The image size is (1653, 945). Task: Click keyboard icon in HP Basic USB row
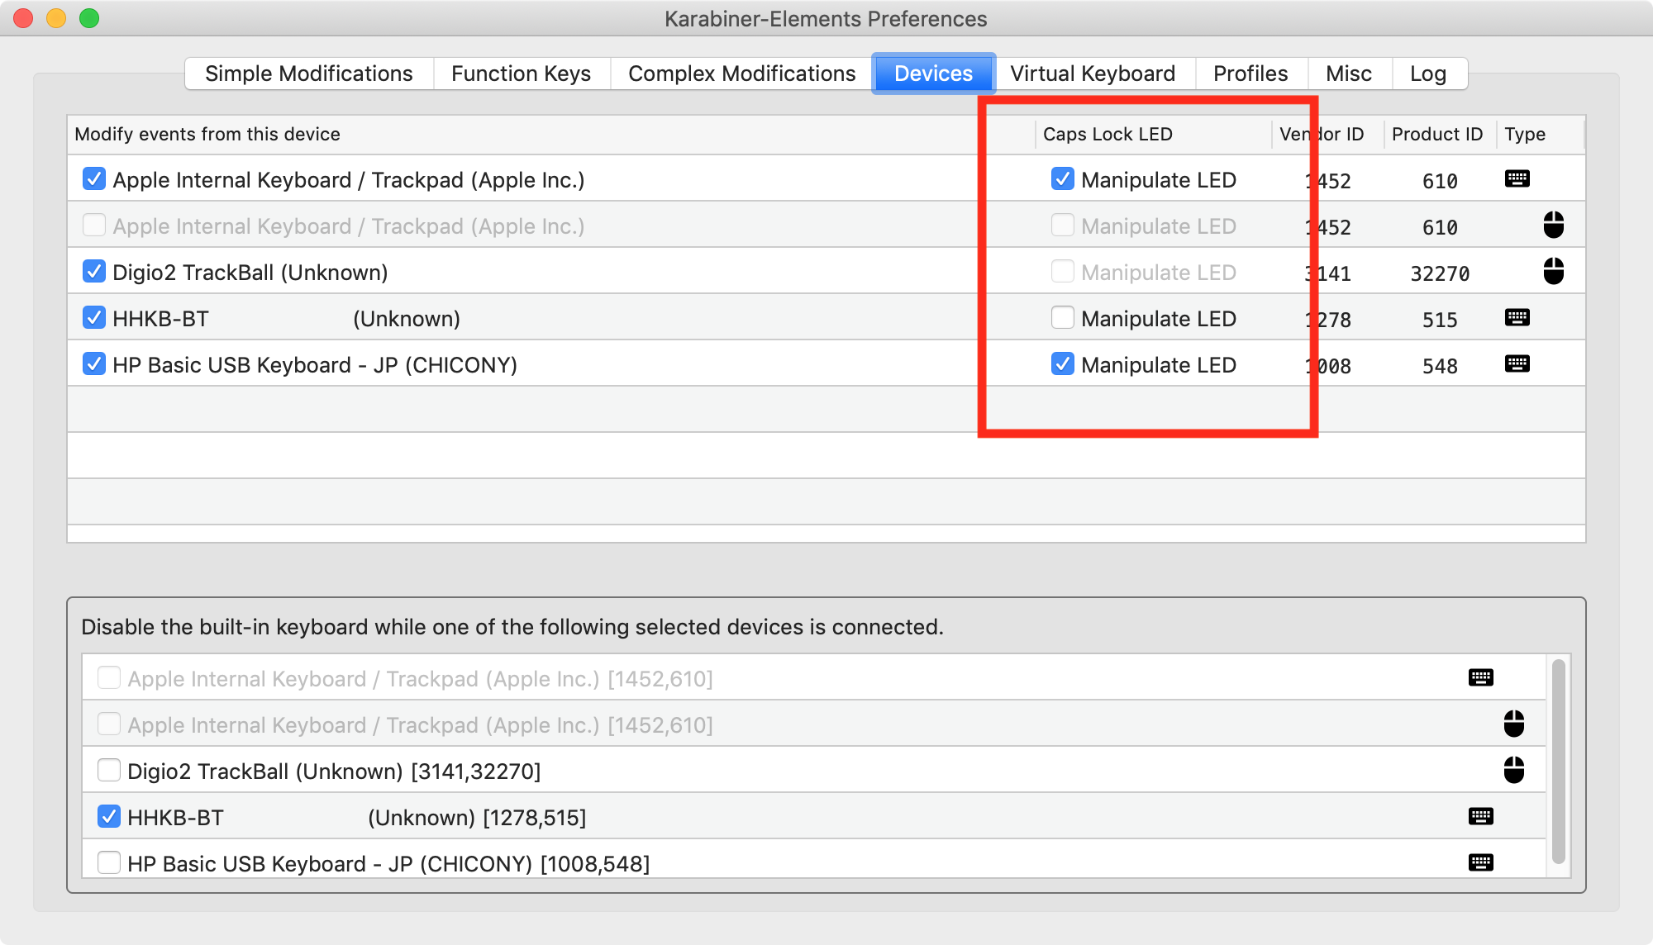pos(1517,364)
